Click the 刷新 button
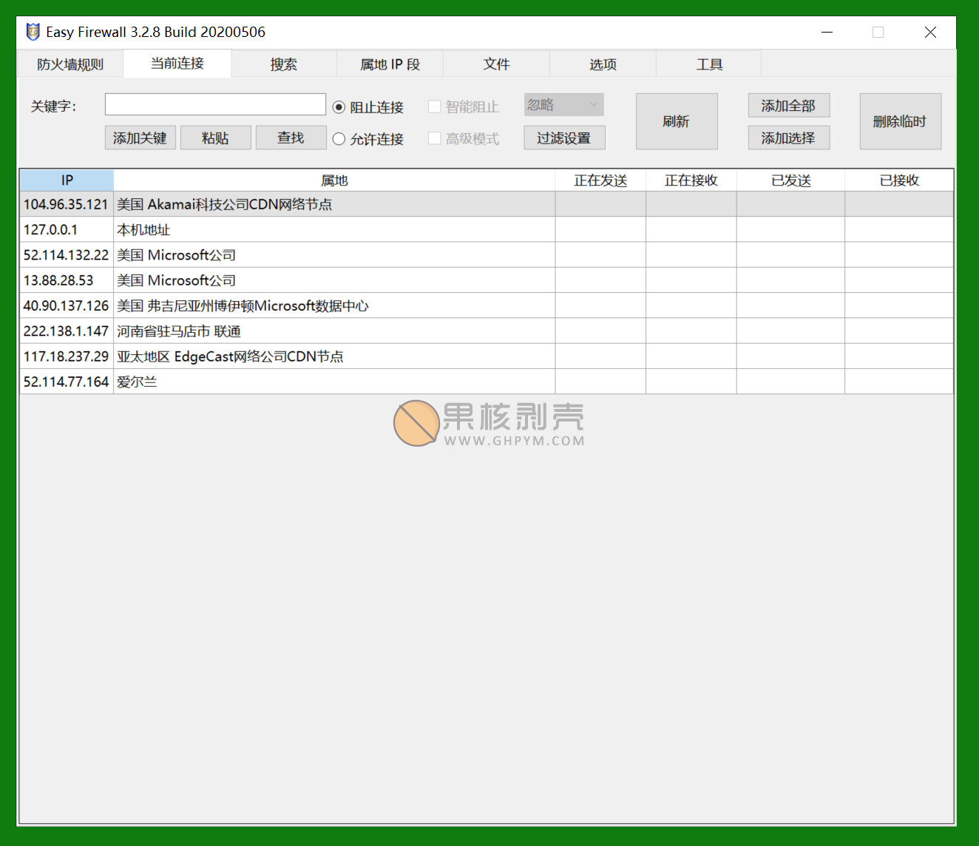 pos(676,121)
